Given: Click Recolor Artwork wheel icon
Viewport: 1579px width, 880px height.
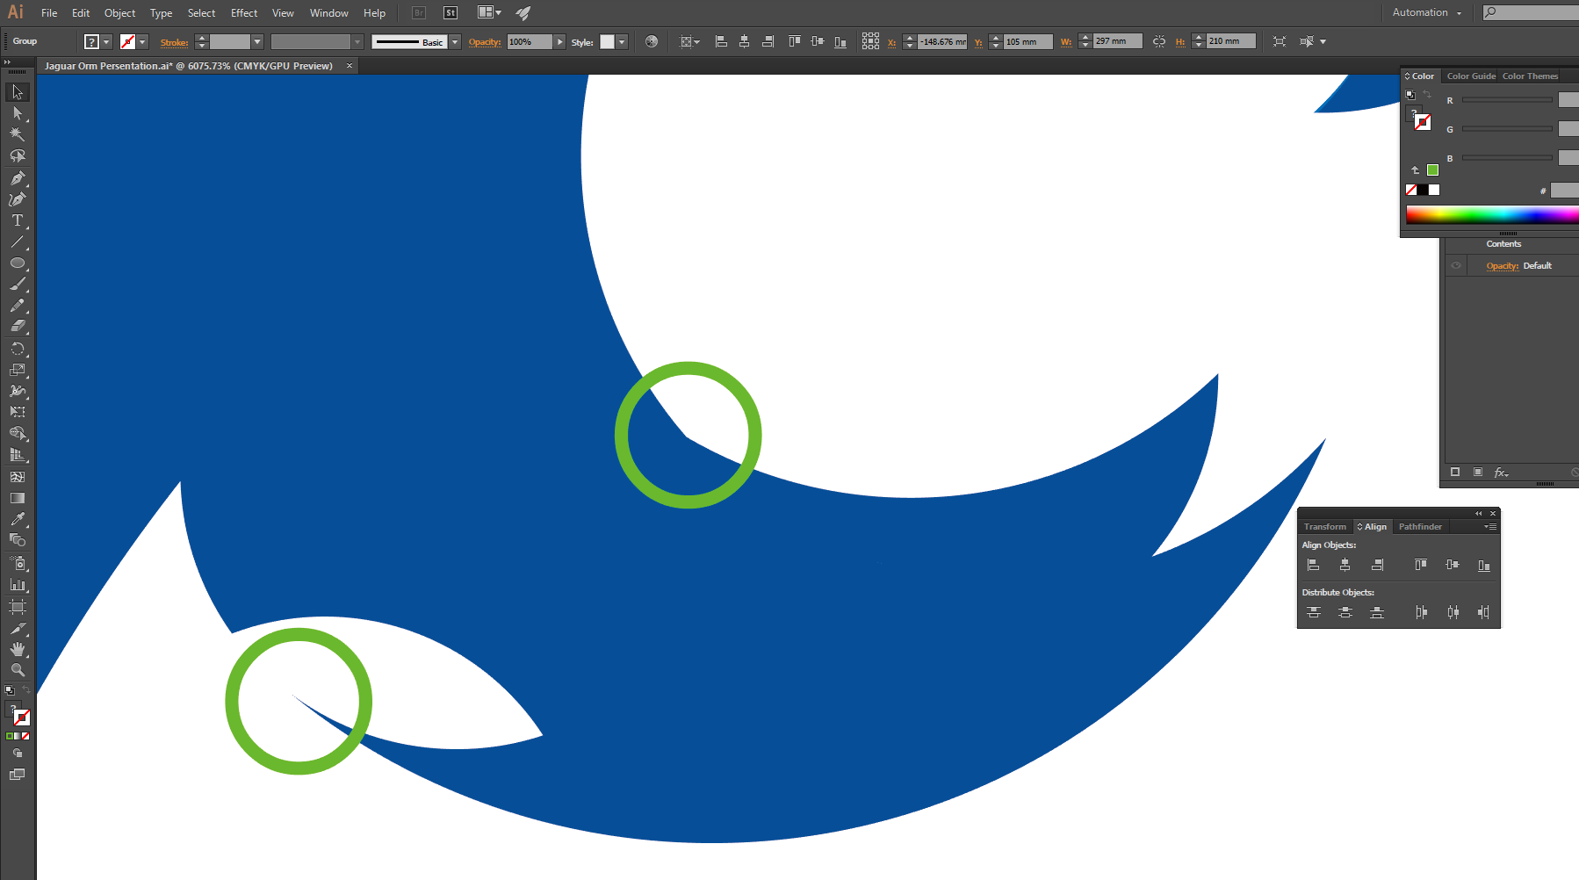Looking at the screenshot, I should [652, 41].
